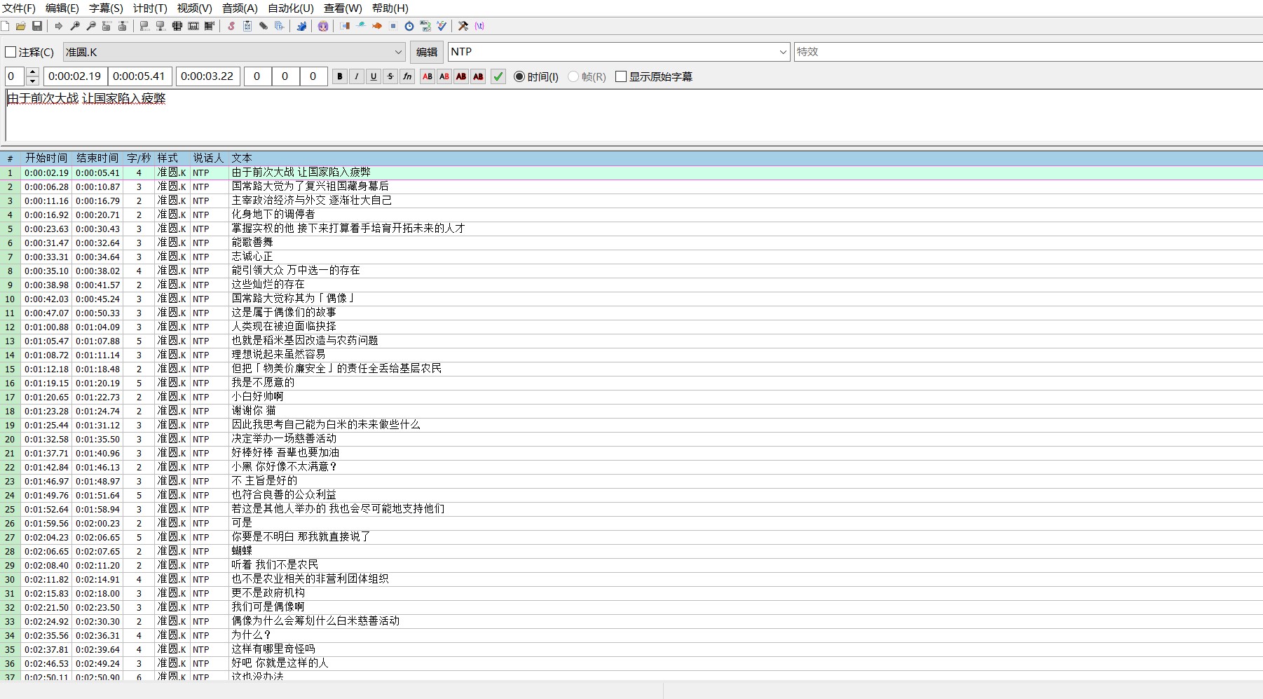The width and height of the screenshot is (1263, 699).
Task: Open the 查看(W) menu
Action: pos(343,8)
